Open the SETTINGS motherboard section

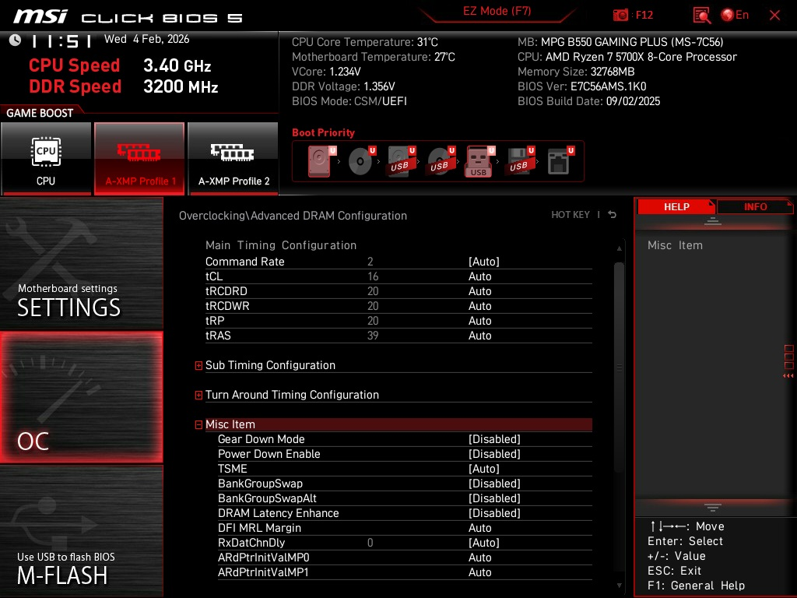click(81, 263)
